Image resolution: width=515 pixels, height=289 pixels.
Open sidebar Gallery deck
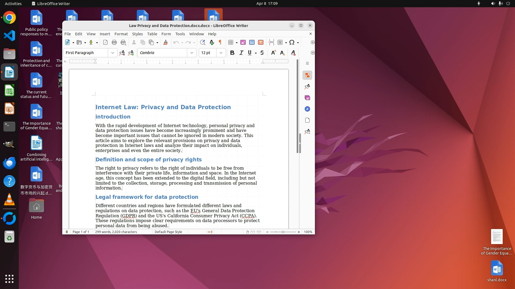(x=307, y=98)
